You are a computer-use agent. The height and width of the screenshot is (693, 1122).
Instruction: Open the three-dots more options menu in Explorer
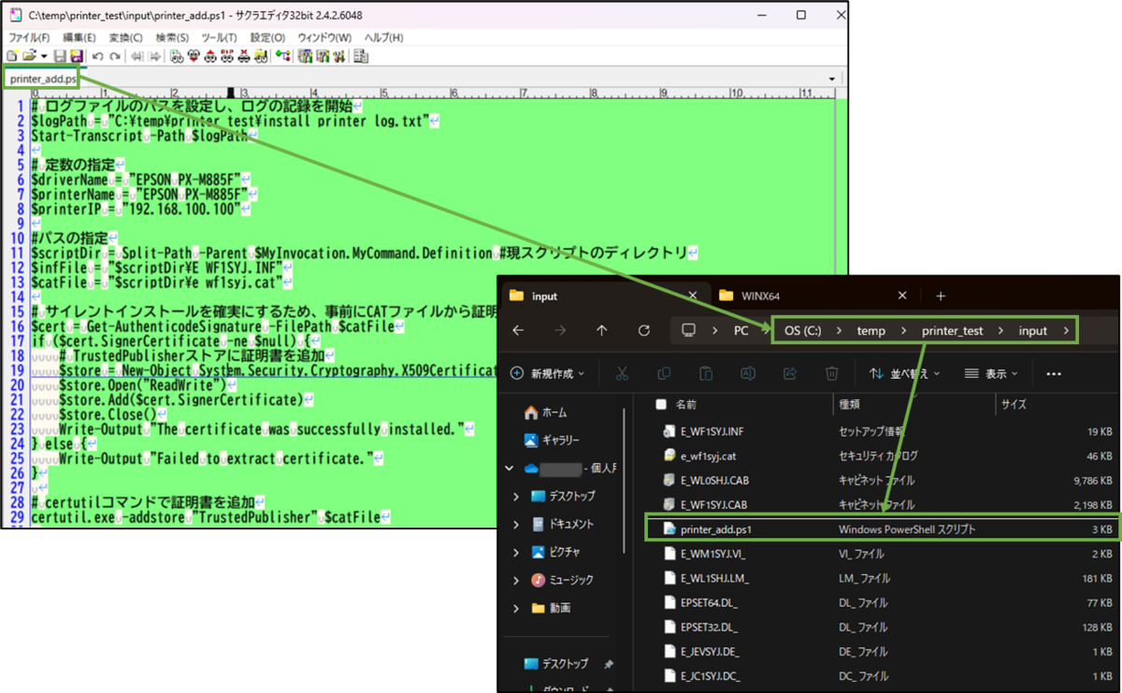point(1055,373)
